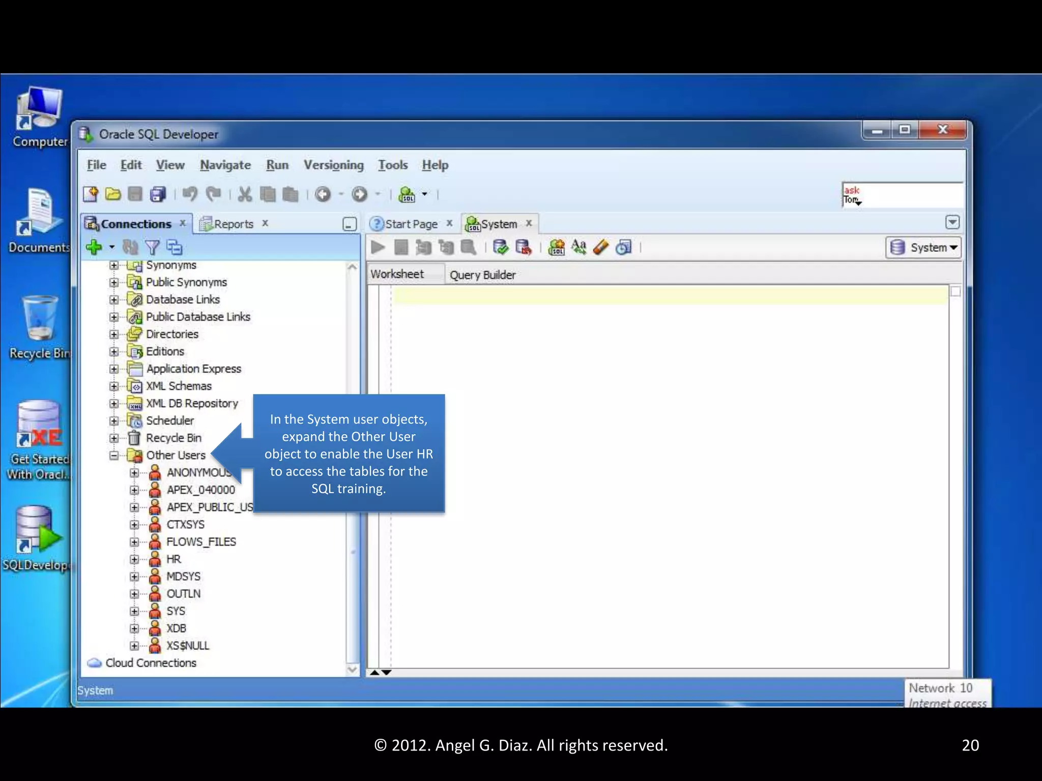Click the Ask Tom search field
Image resolution: width=1042 pixels, height=781 pixels.
tap(903, 195)
